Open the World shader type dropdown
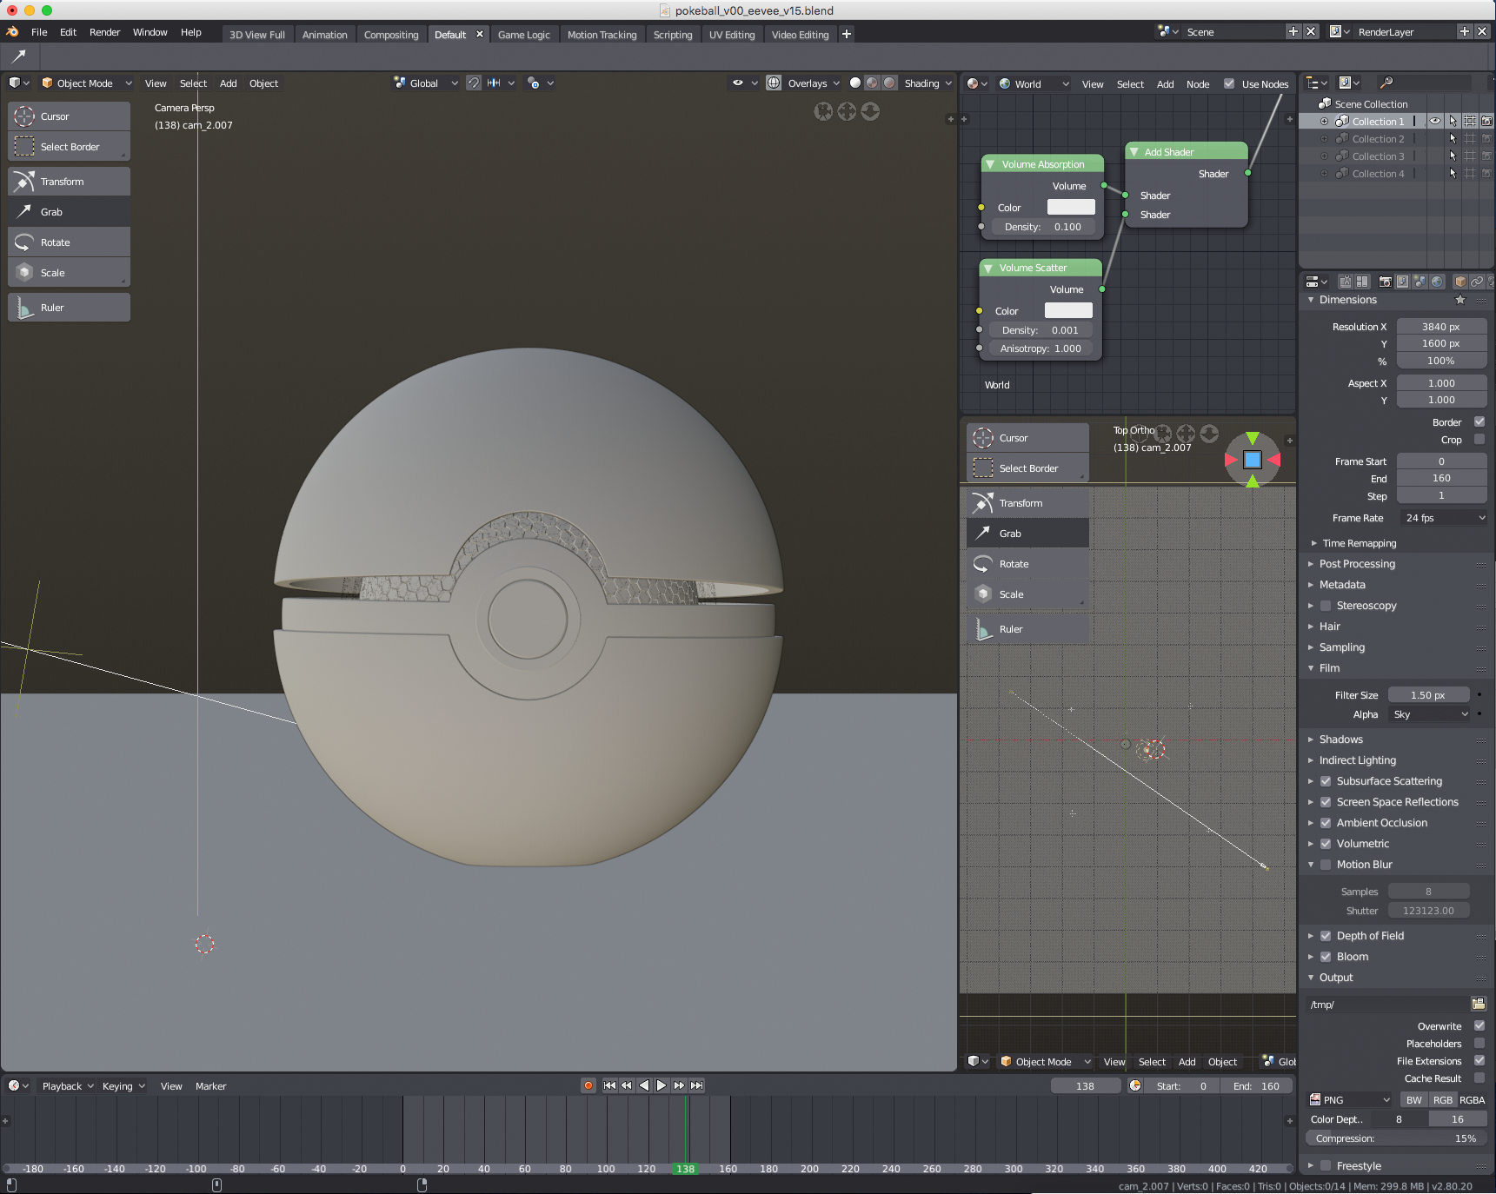 [x=1034, y=84]
